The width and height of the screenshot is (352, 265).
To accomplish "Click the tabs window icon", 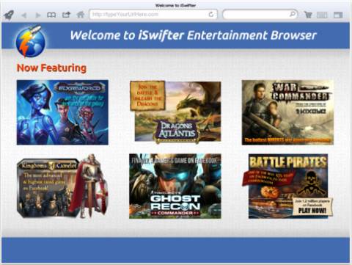I will [338, 15].
